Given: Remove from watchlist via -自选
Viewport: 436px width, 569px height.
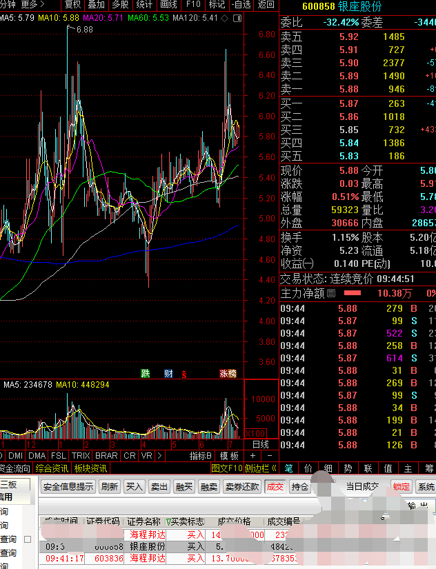Looking at the screenshot, I should click(x=241, y=4).
